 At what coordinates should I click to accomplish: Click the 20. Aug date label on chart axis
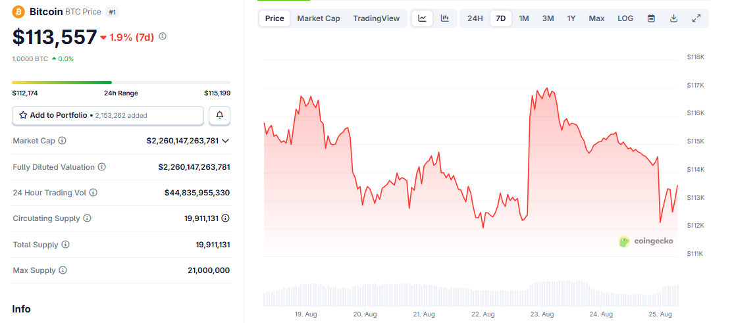pyautogui.click(x=365, y=314)
